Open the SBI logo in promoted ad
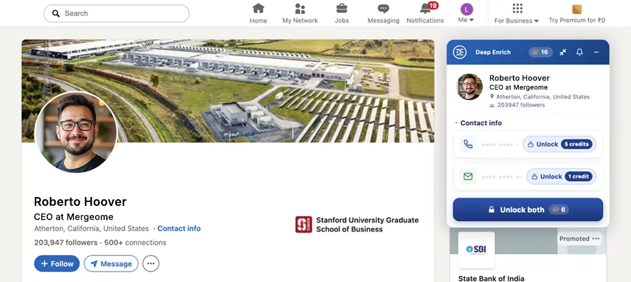Viewport: 631px width, 282px height. [476, 250]
